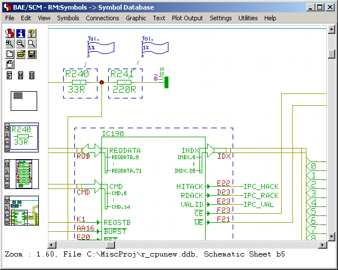Open the Settings menu
This screenshot has height=270, width=338.
(220, 18)
